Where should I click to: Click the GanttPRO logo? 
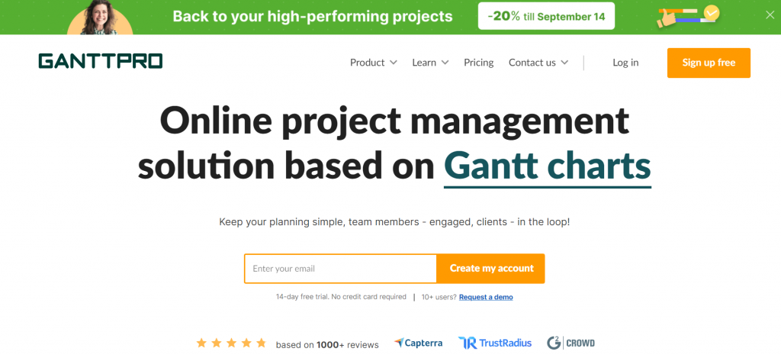coord(100,61)
